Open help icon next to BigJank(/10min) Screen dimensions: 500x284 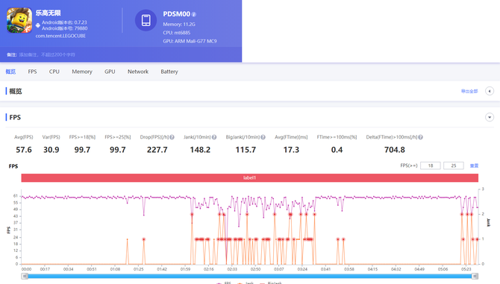pyautogui.click(x=263, y=137)
